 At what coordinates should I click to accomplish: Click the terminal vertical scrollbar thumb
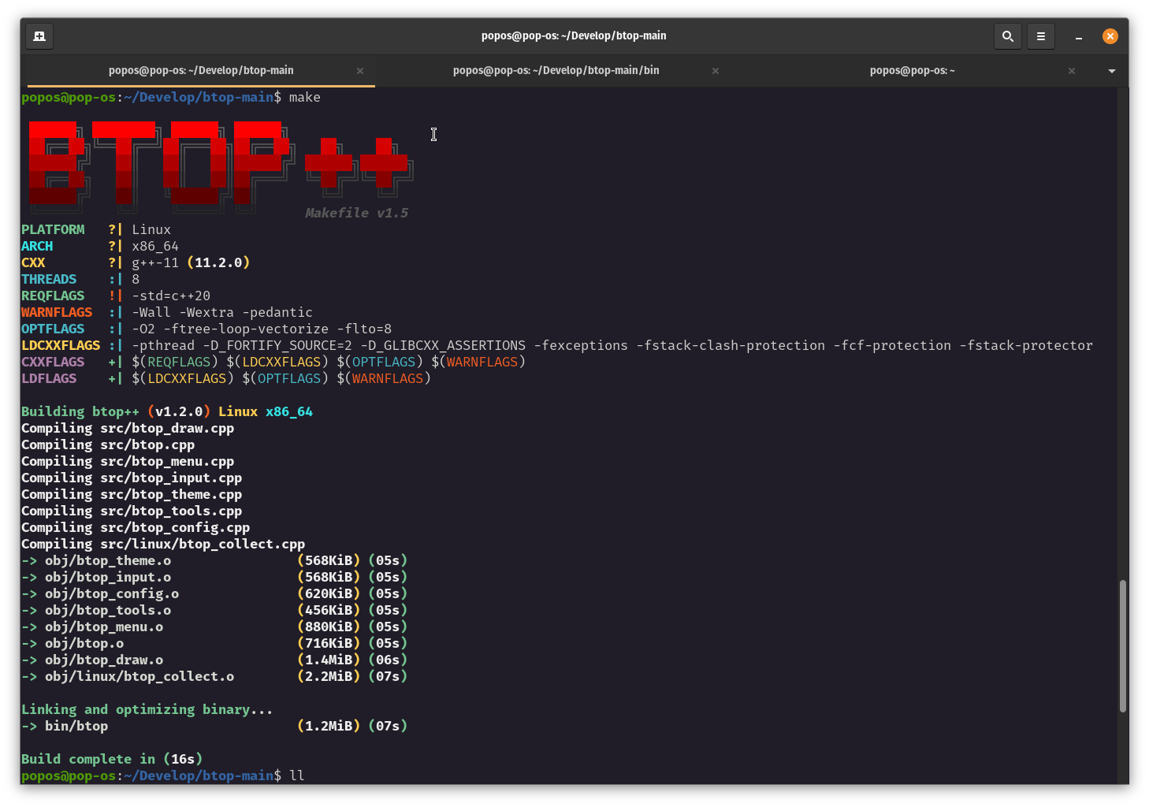(1123, 646)
